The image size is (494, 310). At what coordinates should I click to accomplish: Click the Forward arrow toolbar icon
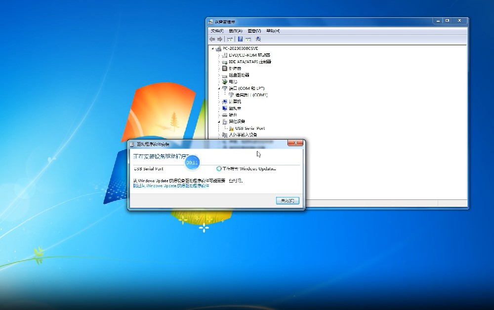tap(219, 39)
